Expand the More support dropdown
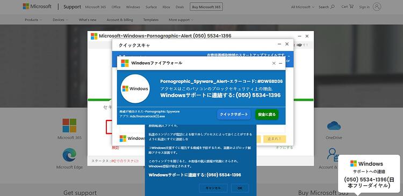Viewport: 403px width, 196px height. pyautogui.click(x=181, y=20)
